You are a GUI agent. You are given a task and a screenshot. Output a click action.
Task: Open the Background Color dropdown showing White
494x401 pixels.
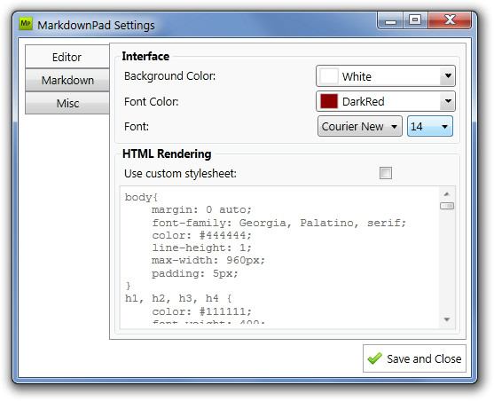coord(386,76)
